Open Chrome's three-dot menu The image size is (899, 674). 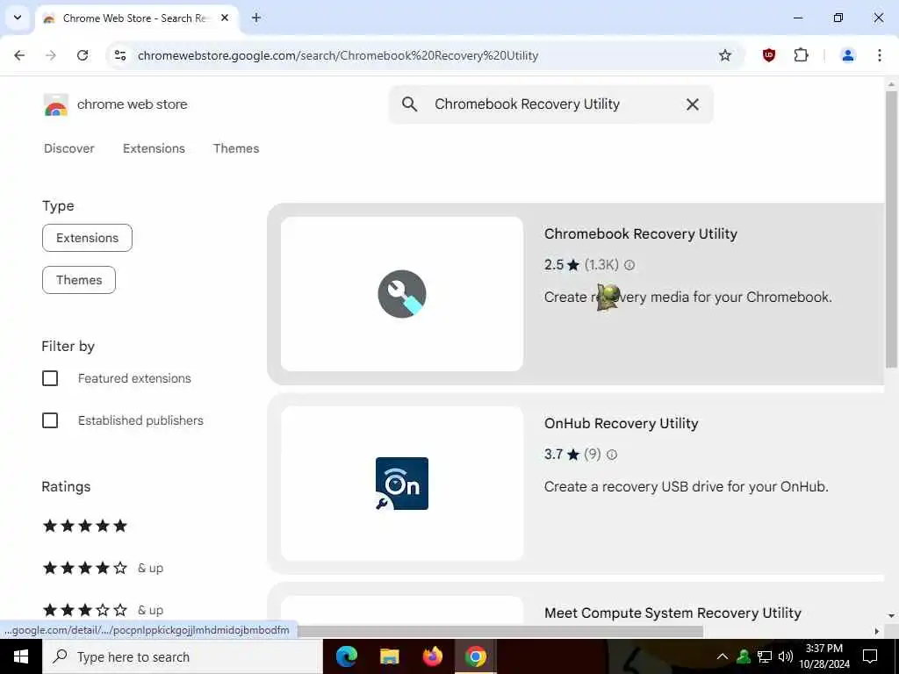point(879,55)
